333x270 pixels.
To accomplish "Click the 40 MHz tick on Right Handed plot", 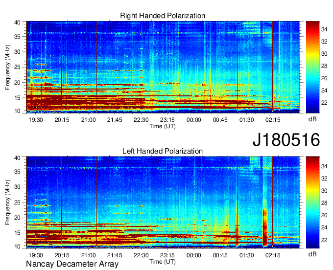I will point(17,22).
